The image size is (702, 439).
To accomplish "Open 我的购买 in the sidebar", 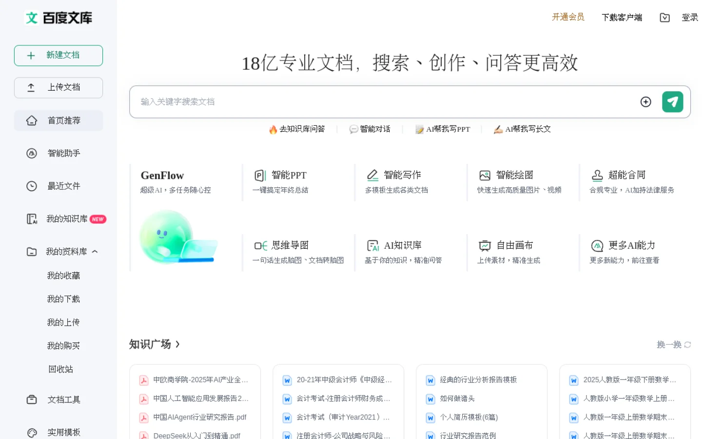I will (x=63, y=346).
